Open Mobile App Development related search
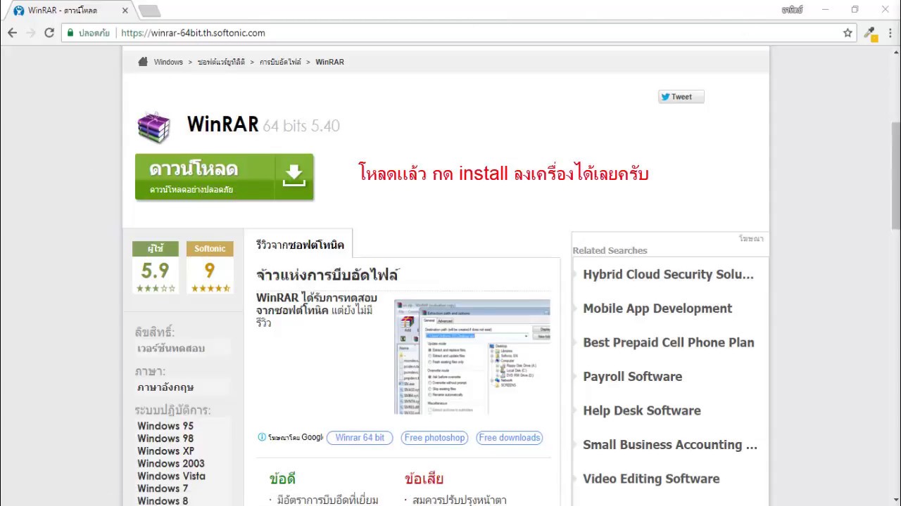This screenshot has height=506, width=901. pos(657,309)
